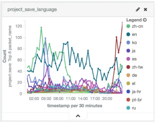156x122 pixels.
Task: Click the 02:00 x-axis tick label
Action: (x=34, y=98)
